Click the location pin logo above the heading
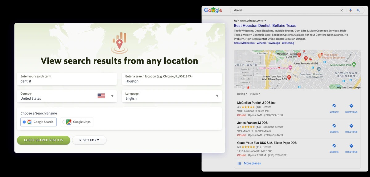This screenshot has width=370, height=177. (119, 43)
